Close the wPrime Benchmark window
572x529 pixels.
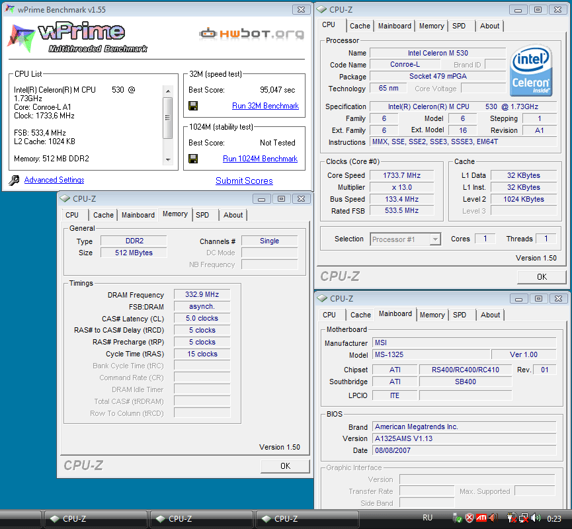click(301, 10)
